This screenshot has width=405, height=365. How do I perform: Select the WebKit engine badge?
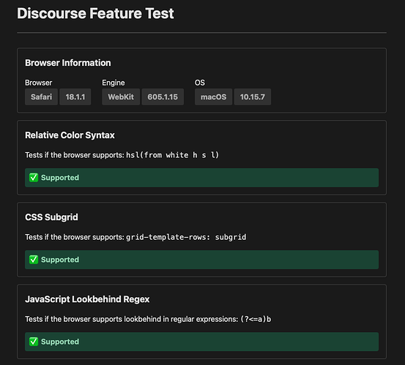coord(121,97)
